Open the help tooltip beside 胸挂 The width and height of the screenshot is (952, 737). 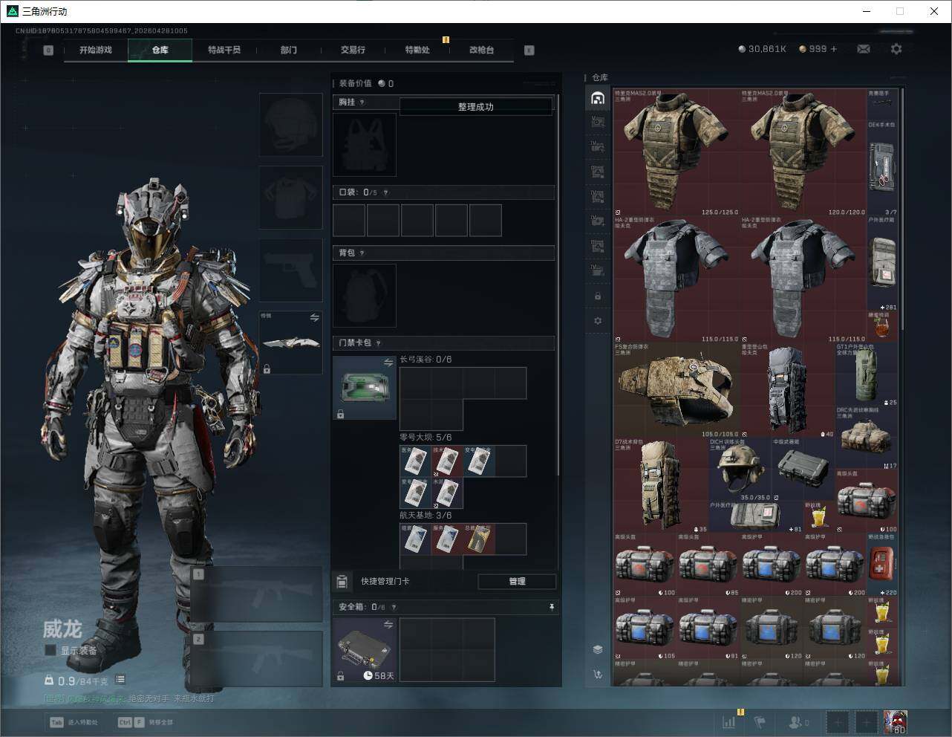(362, 102)
